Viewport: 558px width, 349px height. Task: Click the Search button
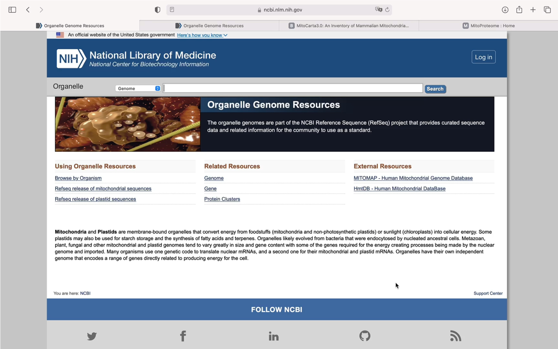tap(435, 89)
